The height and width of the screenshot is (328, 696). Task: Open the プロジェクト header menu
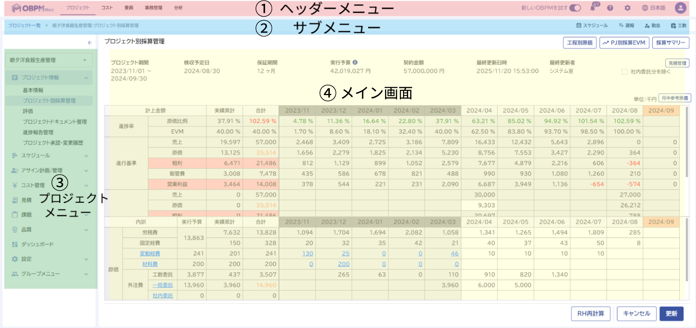click(78, 8)
